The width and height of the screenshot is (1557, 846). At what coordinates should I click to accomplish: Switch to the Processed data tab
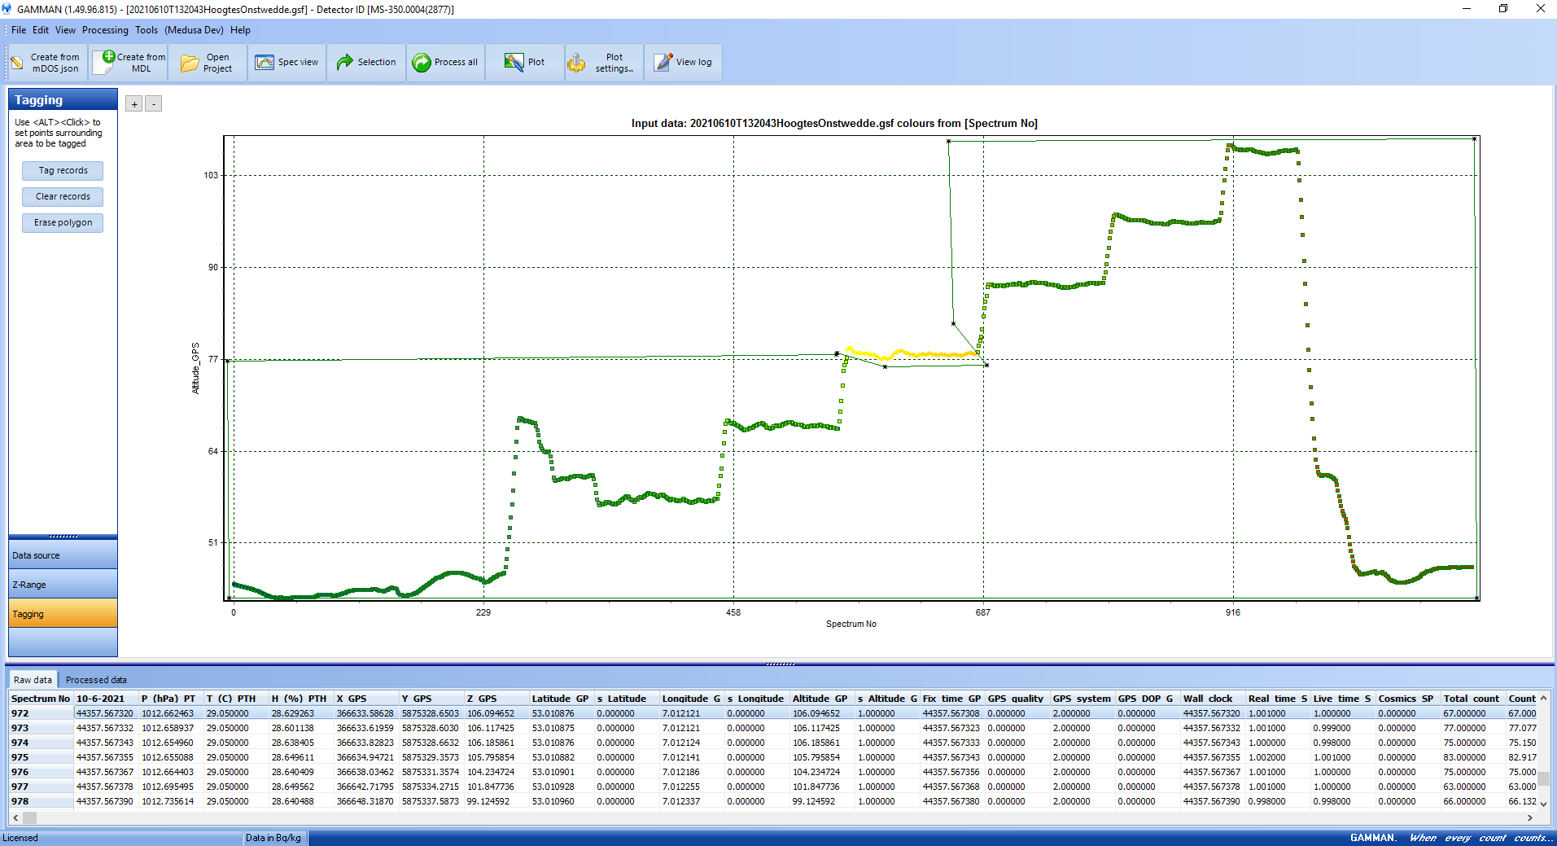pos(96,680)
